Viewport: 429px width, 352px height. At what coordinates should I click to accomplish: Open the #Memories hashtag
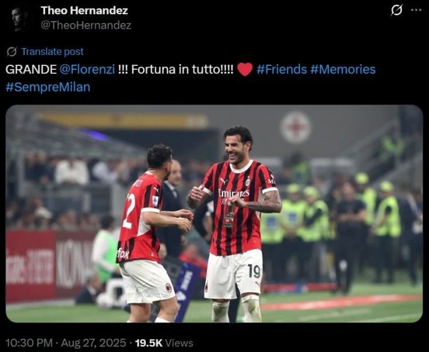coord(343,69)
